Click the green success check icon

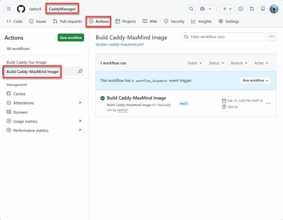click(x=103, y=98)
